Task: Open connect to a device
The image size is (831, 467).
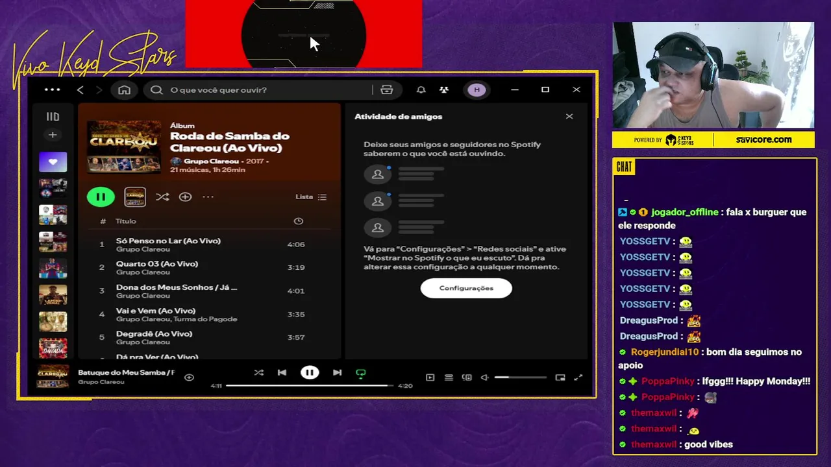Action: [467, 377]
